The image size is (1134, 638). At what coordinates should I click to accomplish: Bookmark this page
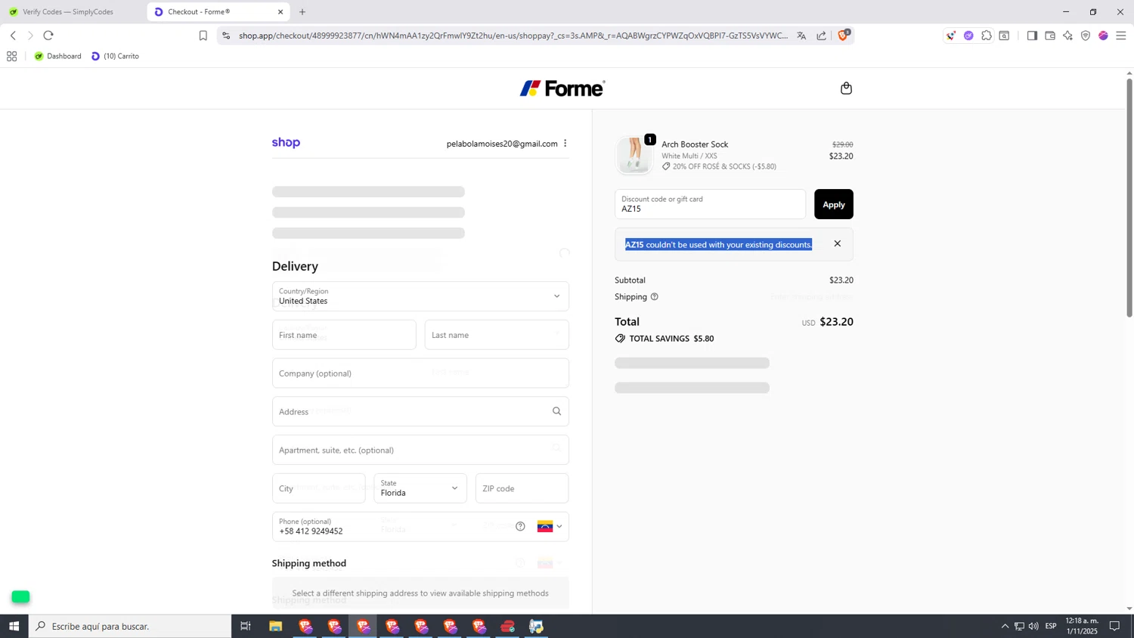[203, 36]
